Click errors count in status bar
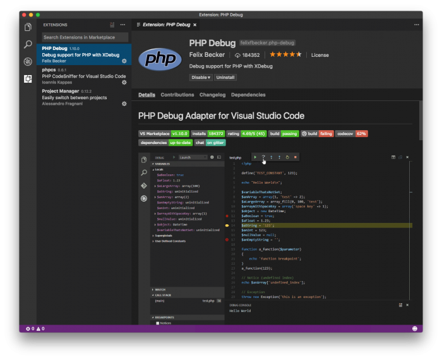Image resolution: width=442 pixels, height=360 pixels. pyautogui.click(x=30, y=328)
